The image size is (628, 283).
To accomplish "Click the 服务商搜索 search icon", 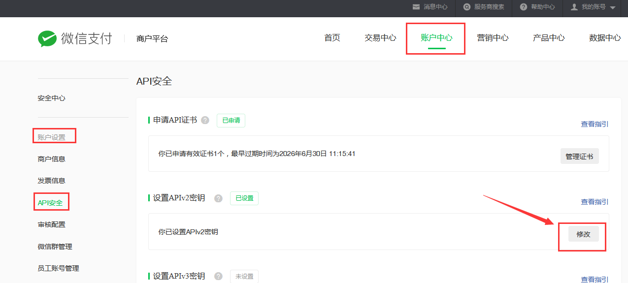I will pos(466,7).
